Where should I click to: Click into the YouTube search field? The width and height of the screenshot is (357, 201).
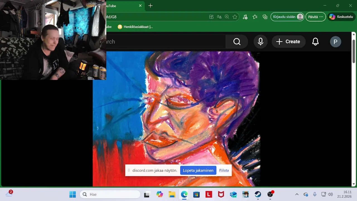pyautogui.click(x=166, y=42)
